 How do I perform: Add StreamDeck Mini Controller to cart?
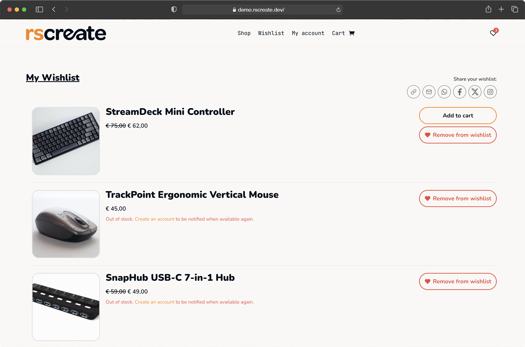click(x=458, y=115)
